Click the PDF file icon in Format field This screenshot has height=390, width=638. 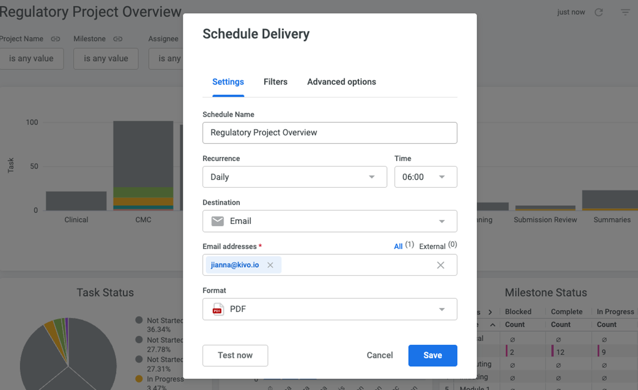click(218, 309)
